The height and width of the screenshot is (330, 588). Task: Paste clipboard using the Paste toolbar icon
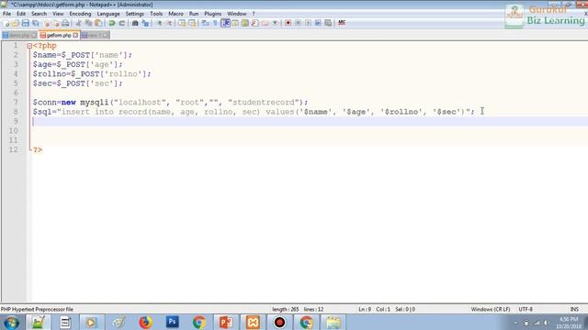[x=98, y=23]
